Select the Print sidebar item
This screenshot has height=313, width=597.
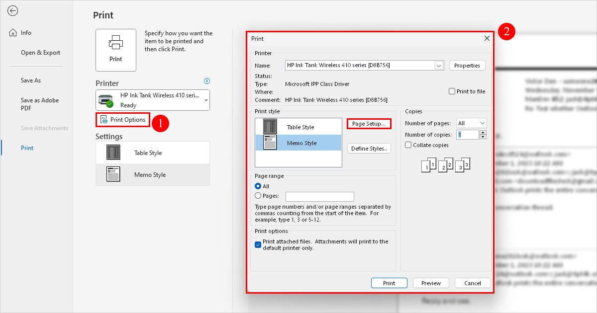click(27, 148)
